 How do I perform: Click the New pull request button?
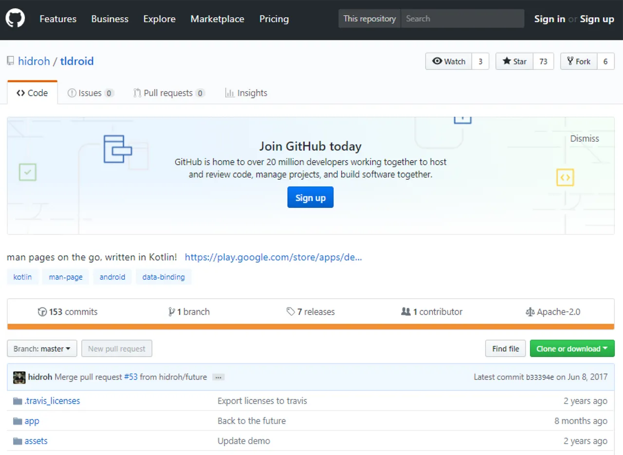tap(117, 349)
